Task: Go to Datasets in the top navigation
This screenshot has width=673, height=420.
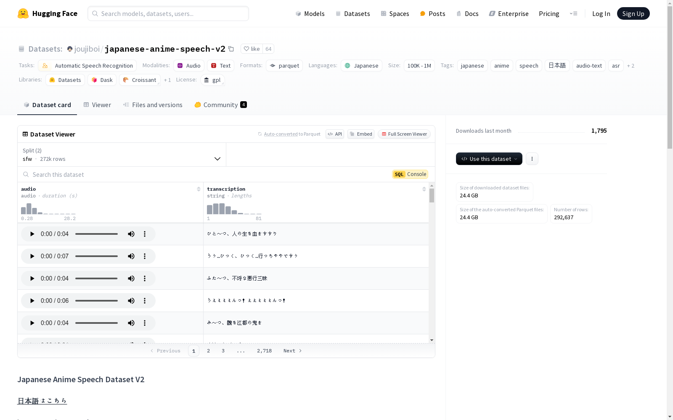Action: click(352, 13)
